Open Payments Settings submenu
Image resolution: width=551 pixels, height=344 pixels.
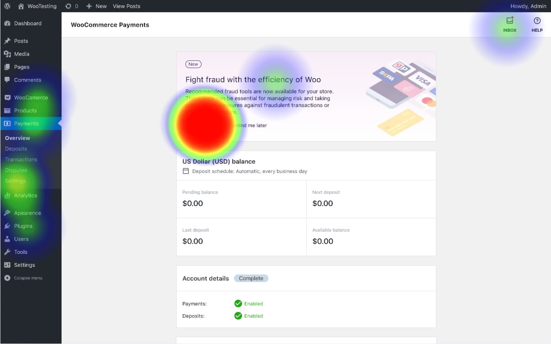(x=15, y=181)
